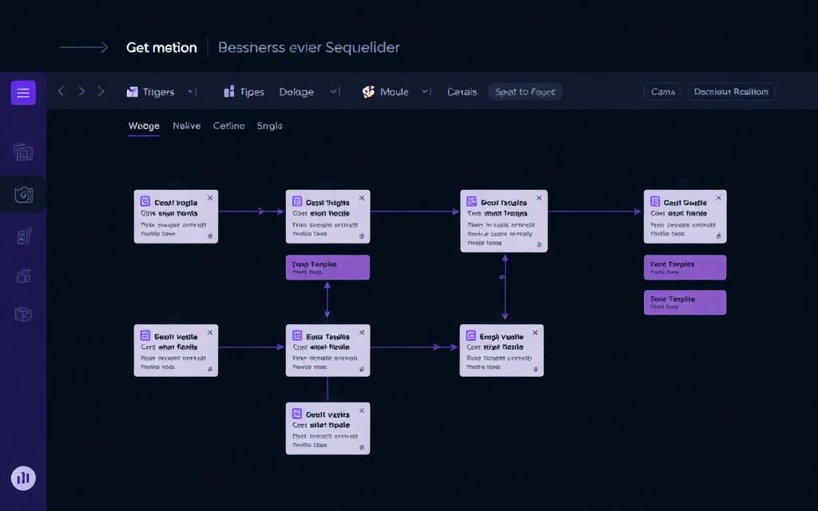Screen dimensions: 818x511
Task: Click the Get metion header title
Action: pos(161,47)
